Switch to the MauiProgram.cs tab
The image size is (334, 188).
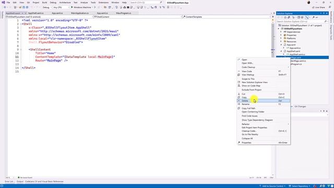coord(124,13)
